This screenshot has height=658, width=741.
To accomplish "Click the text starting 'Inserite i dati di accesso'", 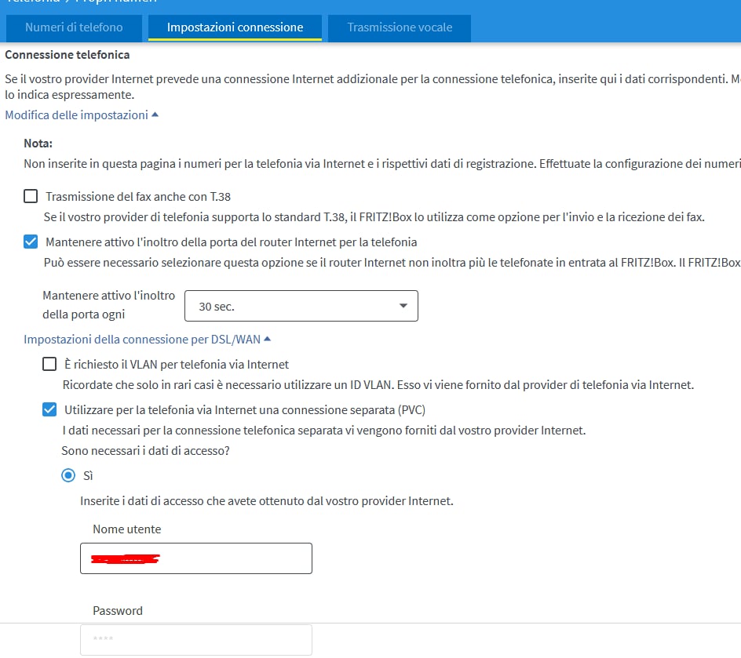I will pos(267,501).
